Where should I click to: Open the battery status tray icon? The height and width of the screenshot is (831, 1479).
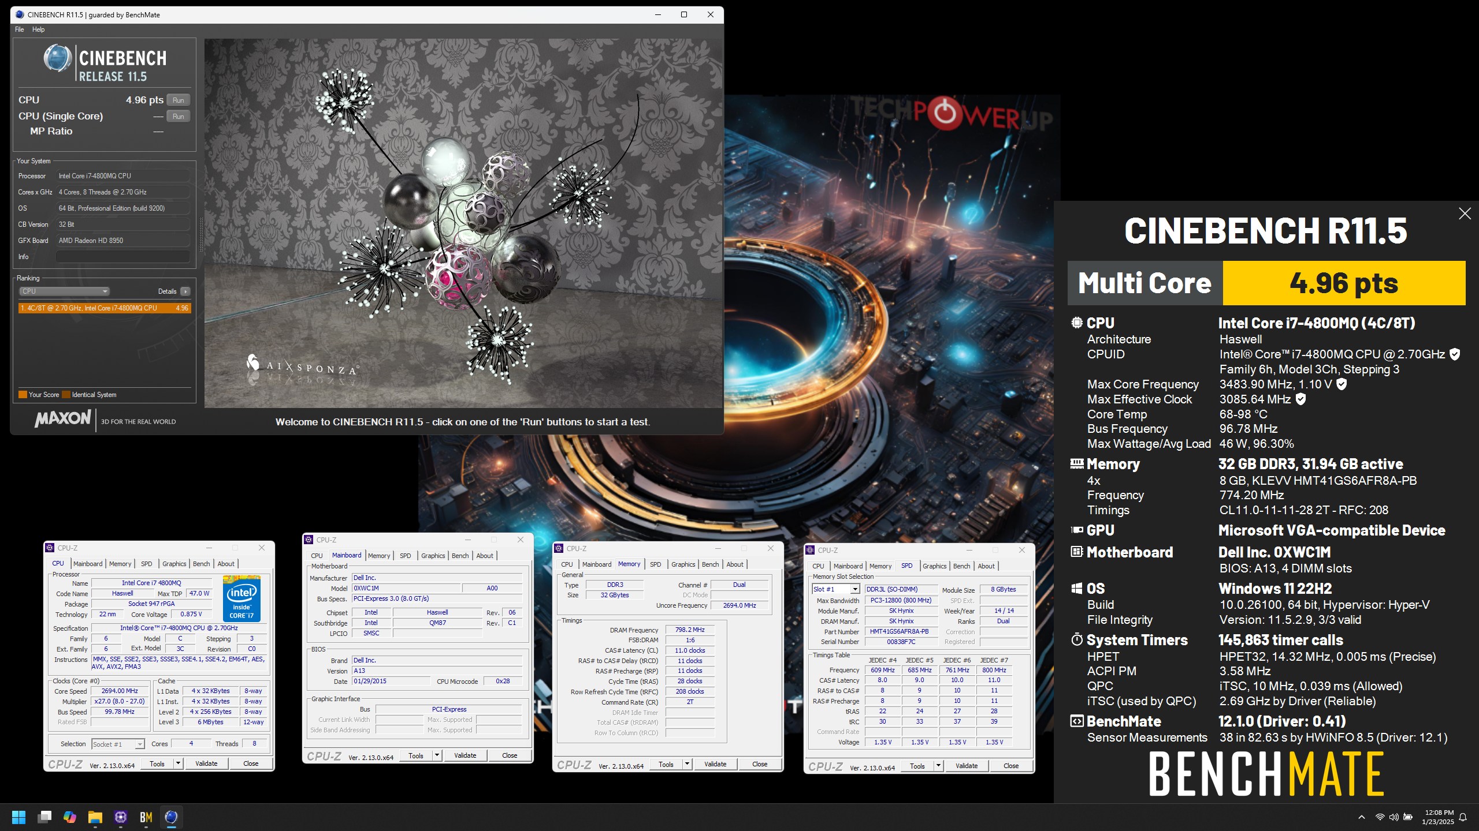pyautogui.click(x=1408, y=817)
